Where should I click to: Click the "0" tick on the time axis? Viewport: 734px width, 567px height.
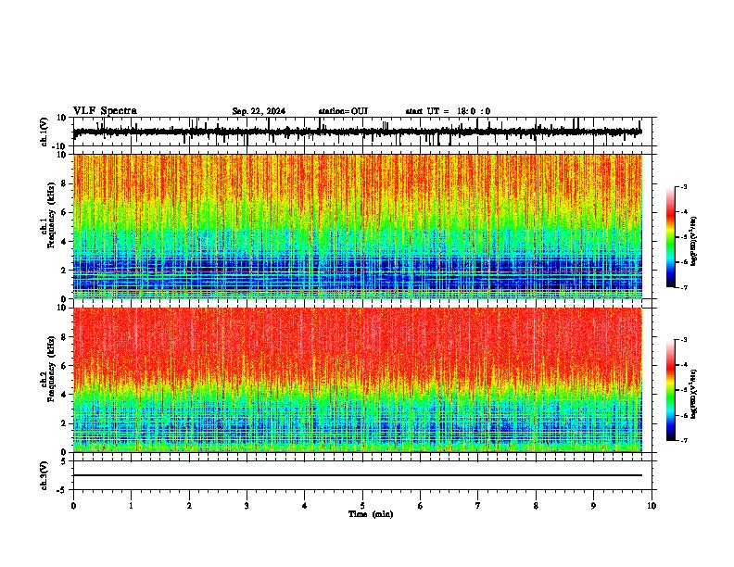pos(73,506)
